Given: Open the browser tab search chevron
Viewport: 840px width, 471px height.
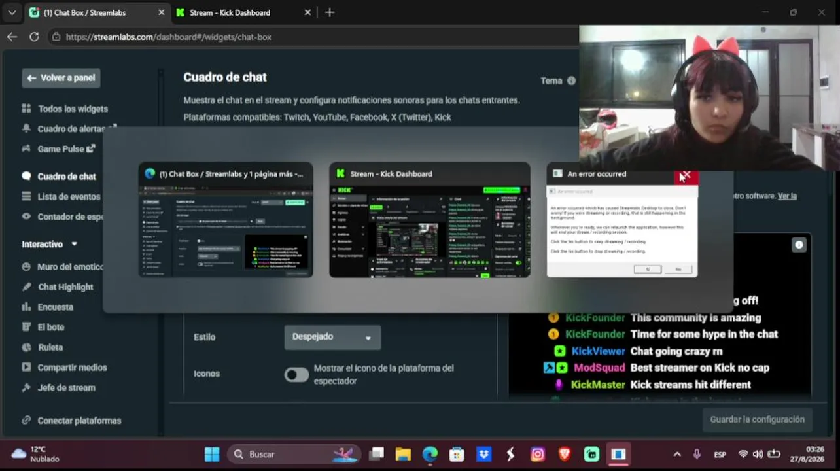Looking at the screenshot, I should click(12, 12).
